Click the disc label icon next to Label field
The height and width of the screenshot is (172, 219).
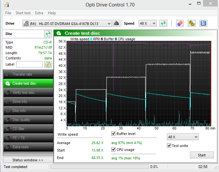(x=48, y=65)
